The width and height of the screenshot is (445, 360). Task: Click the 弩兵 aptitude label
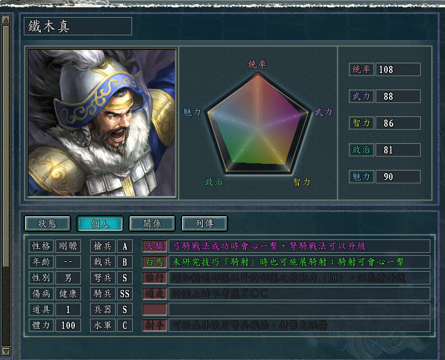tap(103, 278)
